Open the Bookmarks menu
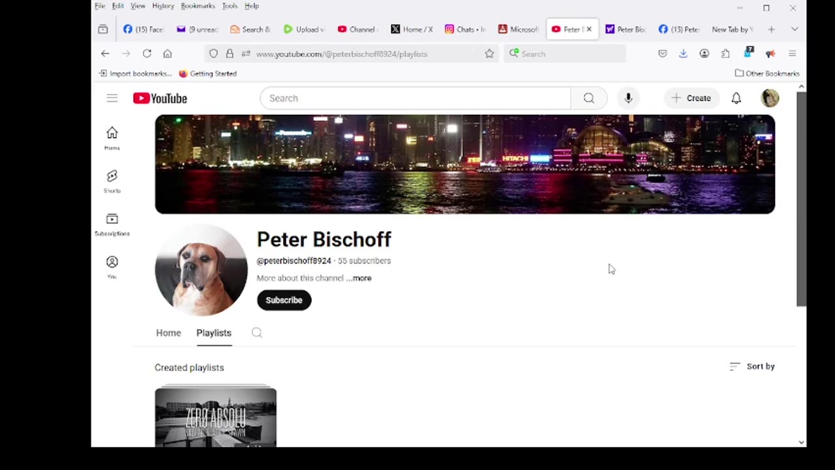835x470 pixels. [x=198, y=6]
